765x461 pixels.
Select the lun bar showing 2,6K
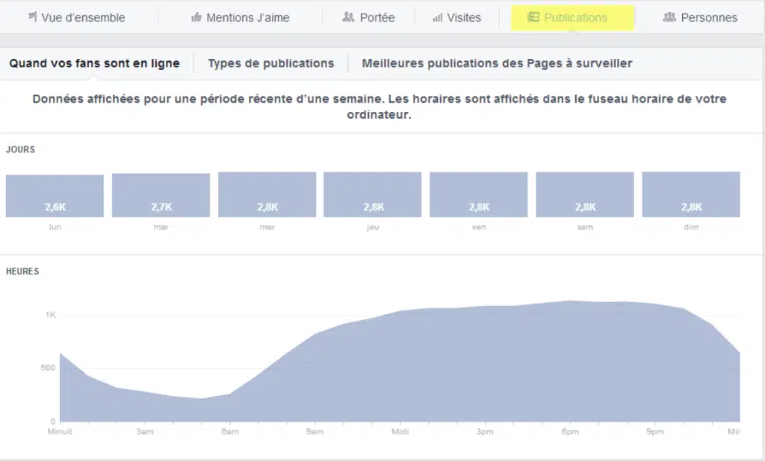click(x=54, y=194)
